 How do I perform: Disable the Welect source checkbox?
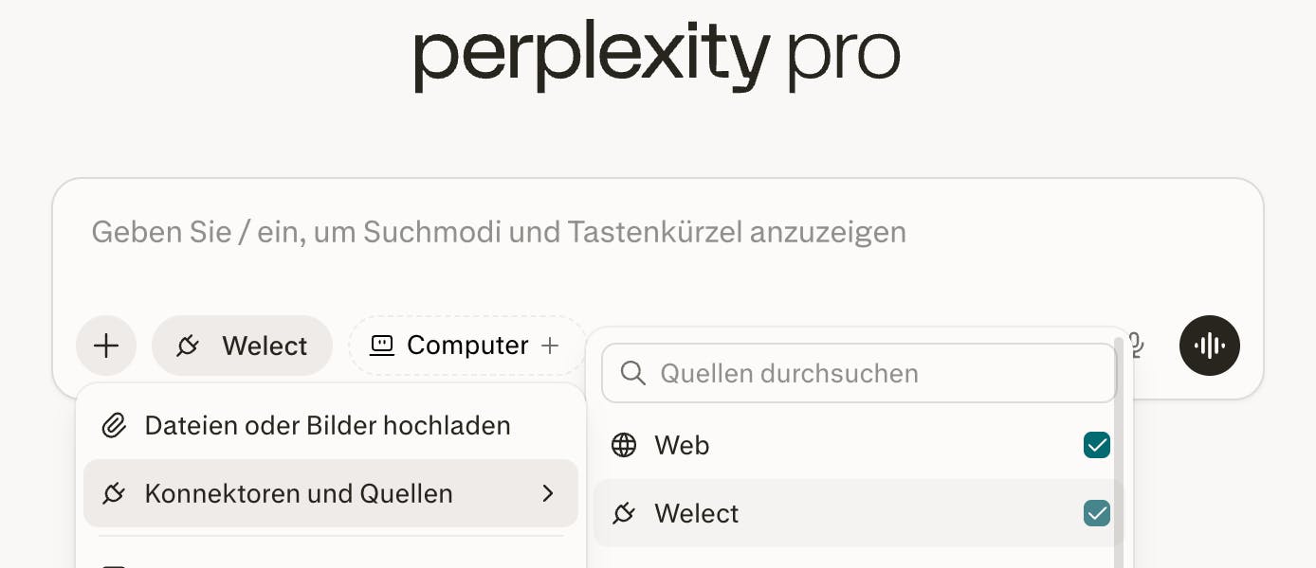[x=1096, y=513]
